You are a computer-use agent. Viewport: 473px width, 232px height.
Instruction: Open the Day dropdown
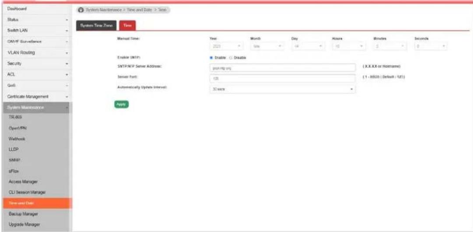pos(308,47)
